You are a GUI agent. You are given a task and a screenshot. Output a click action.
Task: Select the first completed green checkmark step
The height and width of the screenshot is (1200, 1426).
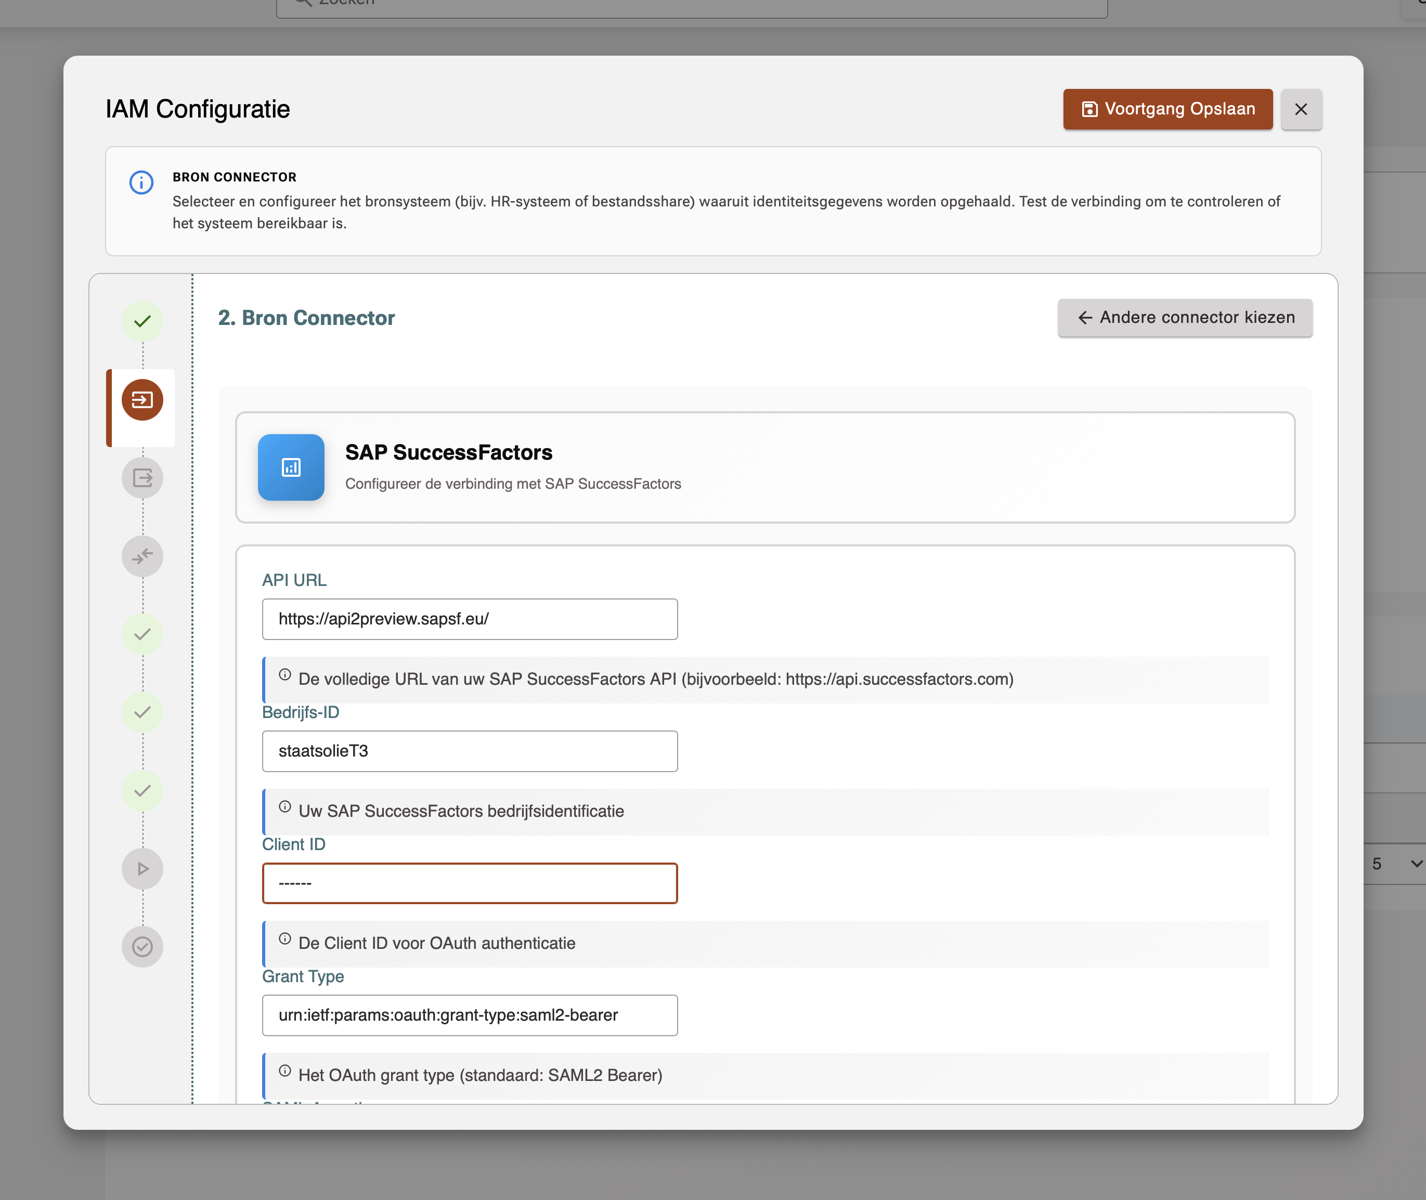pos(142,321)
